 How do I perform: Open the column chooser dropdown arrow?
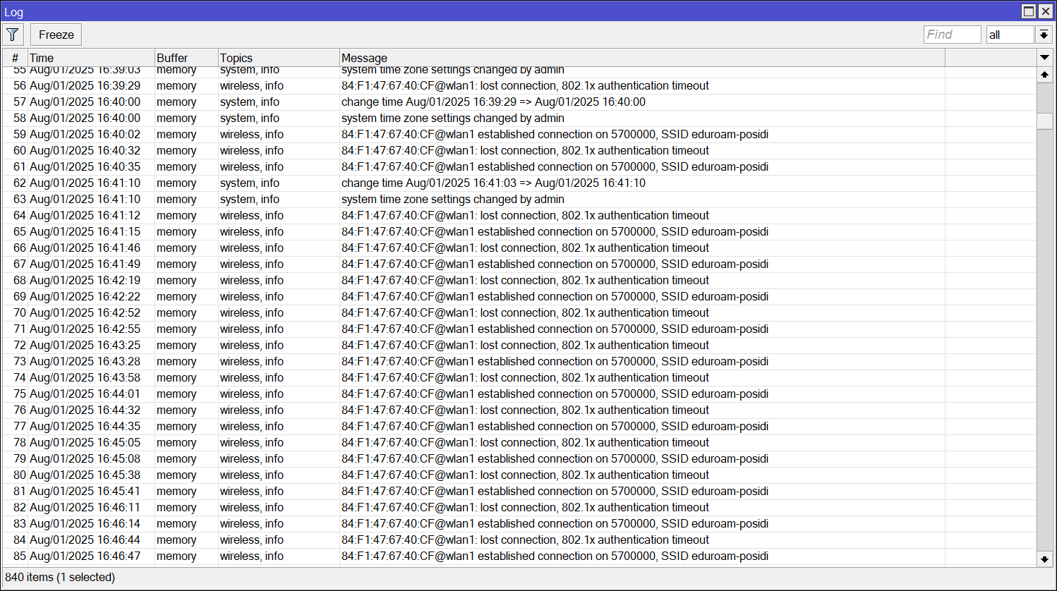[1044, 57]
